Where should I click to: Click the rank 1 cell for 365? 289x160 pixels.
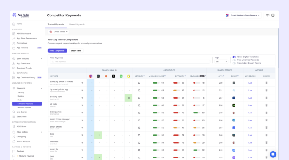coord(98,135)
